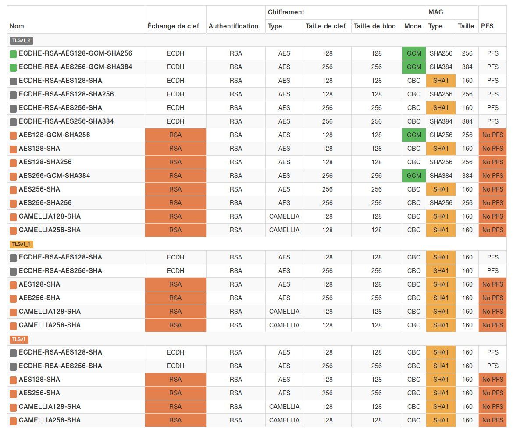Click the Chiffrement group header
The image size is (513, 433).
coord(286,12)
